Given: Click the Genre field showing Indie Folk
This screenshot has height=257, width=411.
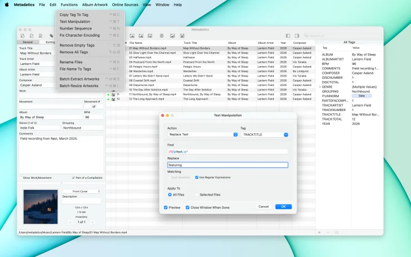Looking at the screenshot, I should coord(40,128).
